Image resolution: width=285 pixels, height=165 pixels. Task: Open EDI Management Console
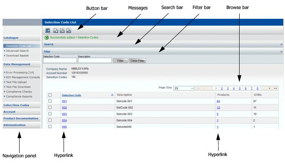pyautogui.click(x=23, y=77)
